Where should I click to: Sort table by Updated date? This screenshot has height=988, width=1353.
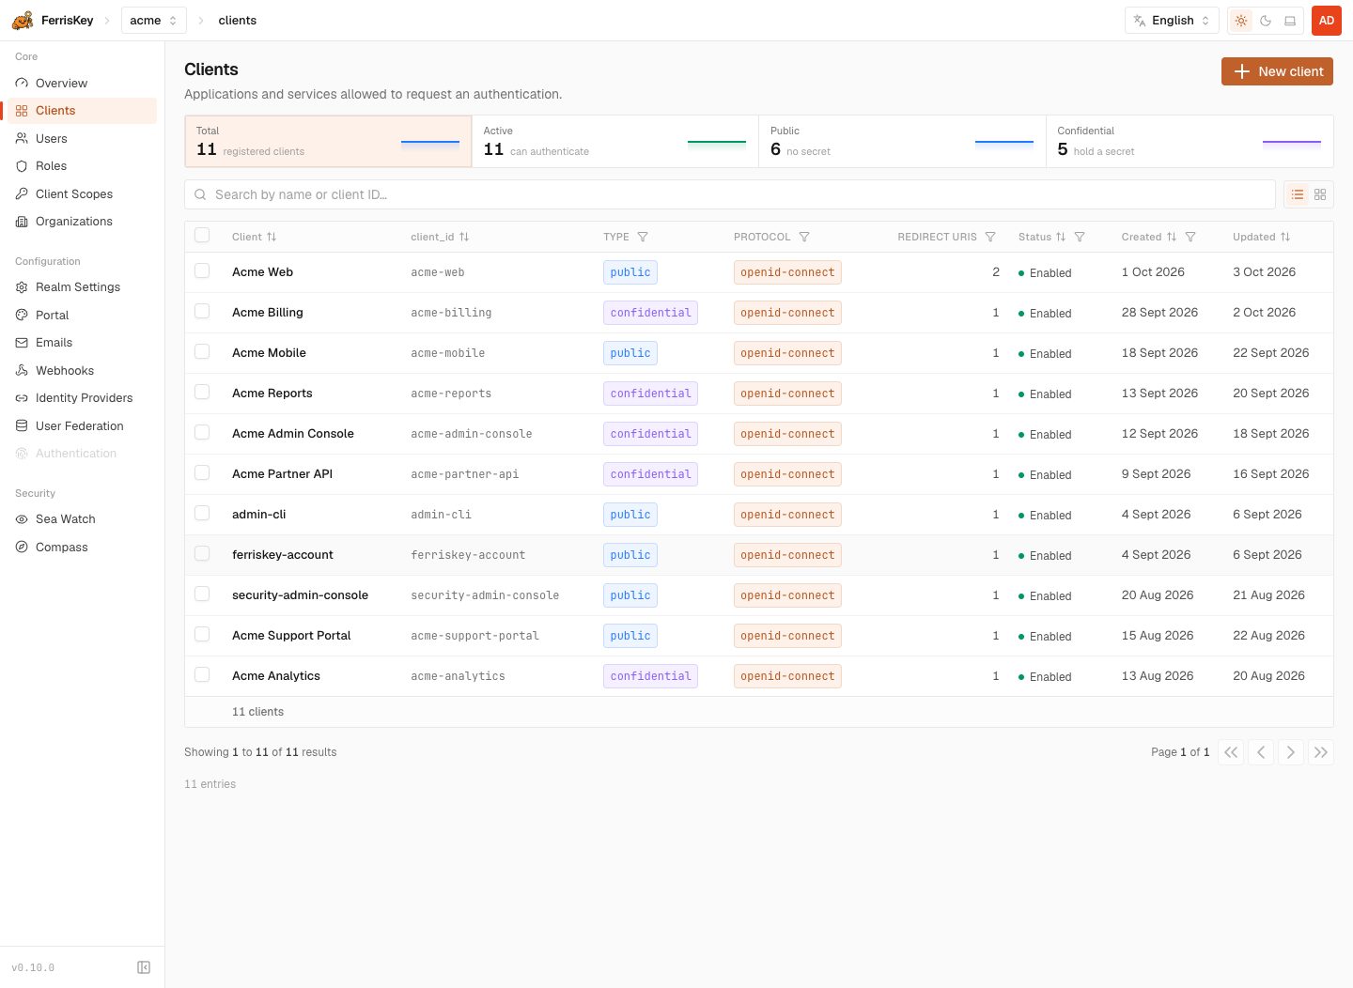[x=1262, y=237]
